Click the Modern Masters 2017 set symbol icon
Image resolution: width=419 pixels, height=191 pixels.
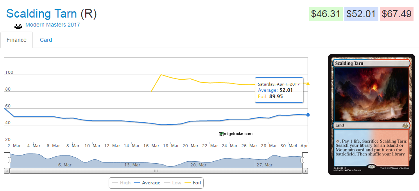(18, 26)
